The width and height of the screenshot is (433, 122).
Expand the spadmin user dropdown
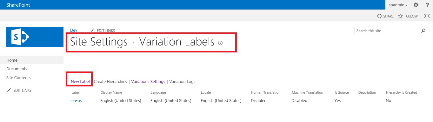pos(398,5)
